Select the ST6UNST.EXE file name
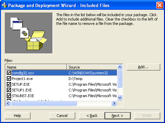Viewport: 165px width, 123px height. (23, 96)
